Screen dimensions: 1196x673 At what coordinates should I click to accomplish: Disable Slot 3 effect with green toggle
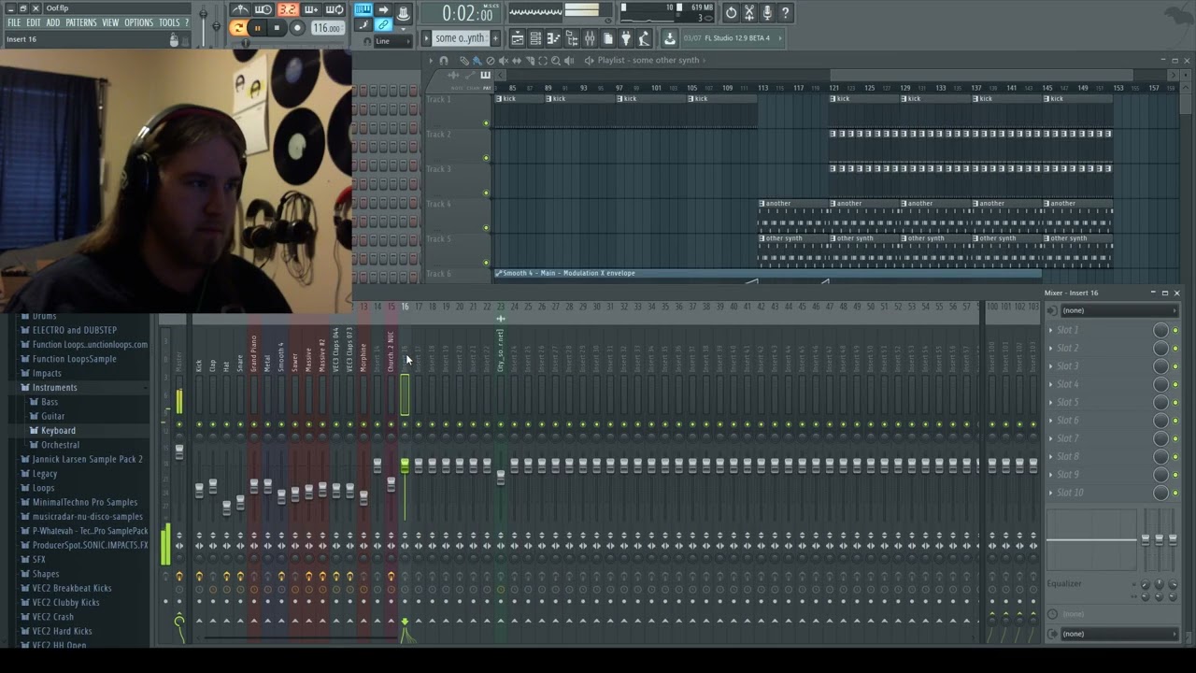(x=1175, y=366)
